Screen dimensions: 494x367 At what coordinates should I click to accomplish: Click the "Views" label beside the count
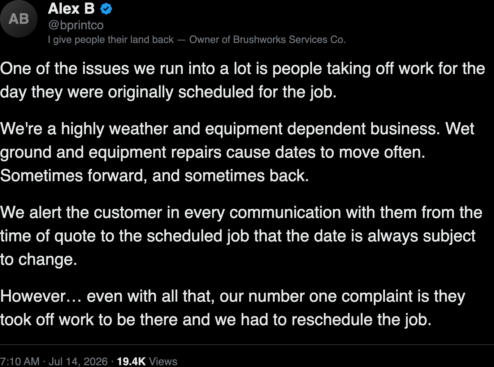point(163,361)
